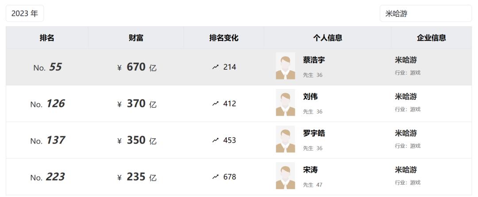Click 蔡浩宇's avatar icon
Screen dimensions: 478x197
(285, 66)
